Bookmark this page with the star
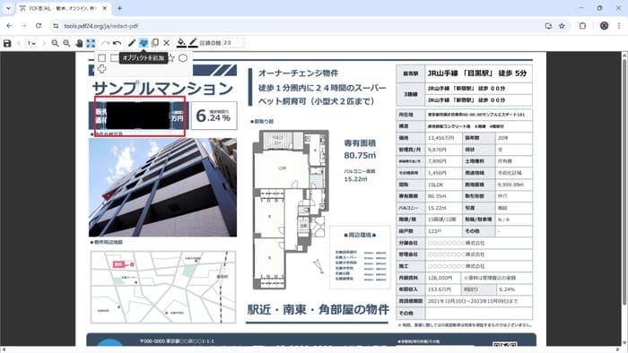Viewport: 628px width, 353px height. click(562, 26)
